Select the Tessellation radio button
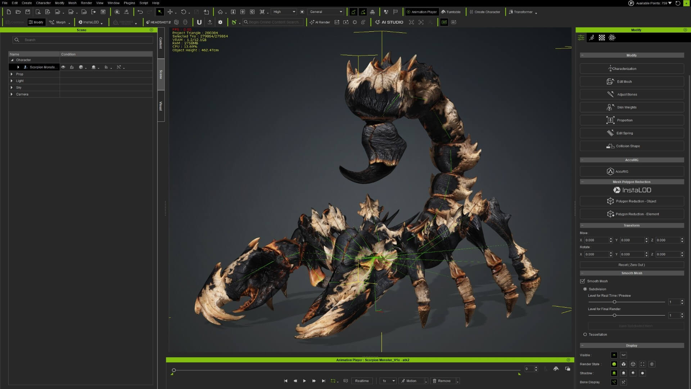This screenshot has width=691, height=389. click(585, 335)
